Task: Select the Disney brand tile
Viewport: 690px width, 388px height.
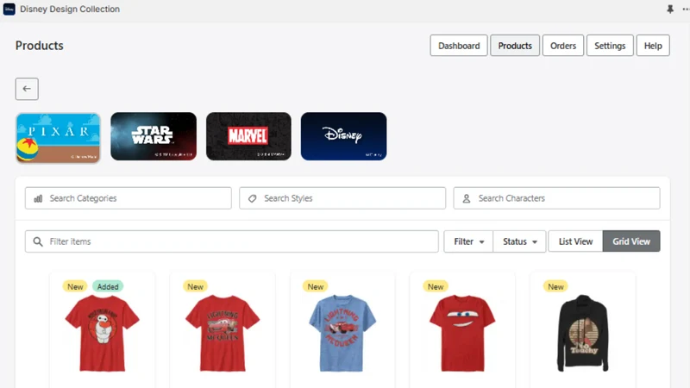Action: click(343, 136)
